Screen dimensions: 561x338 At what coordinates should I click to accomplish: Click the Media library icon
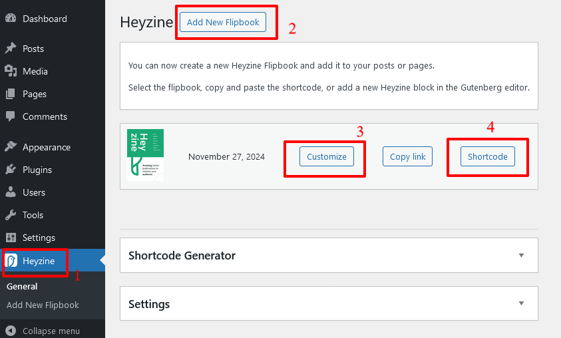coord(11,71)
